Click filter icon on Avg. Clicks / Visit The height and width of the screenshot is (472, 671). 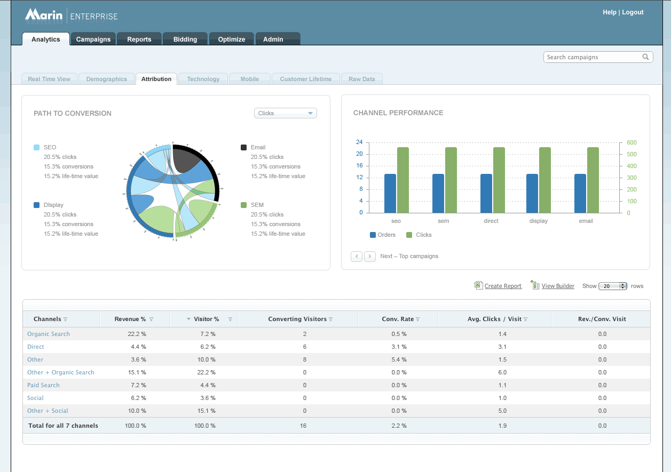pyautogui.click(x=526, y=319)
